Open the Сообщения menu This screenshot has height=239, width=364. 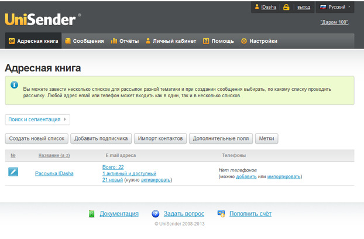[x=84, y=41]
